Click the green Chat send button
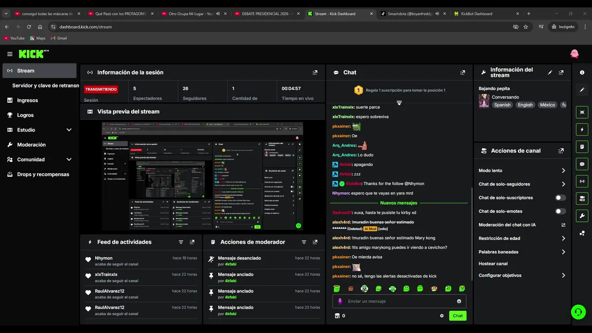The height and width of the screenshot is (333, 592). [457, 316]
